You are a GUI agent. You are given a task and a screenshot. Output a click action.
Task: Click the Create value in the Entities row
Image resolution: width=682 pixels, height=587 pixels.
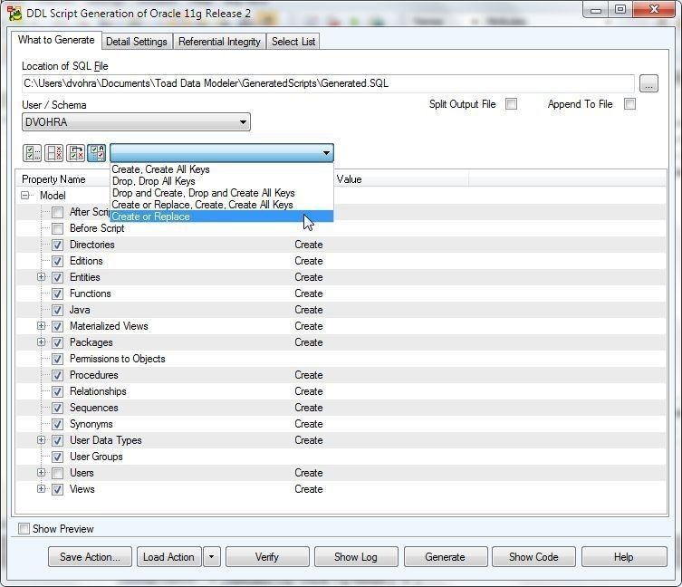(x=309, y=277)
